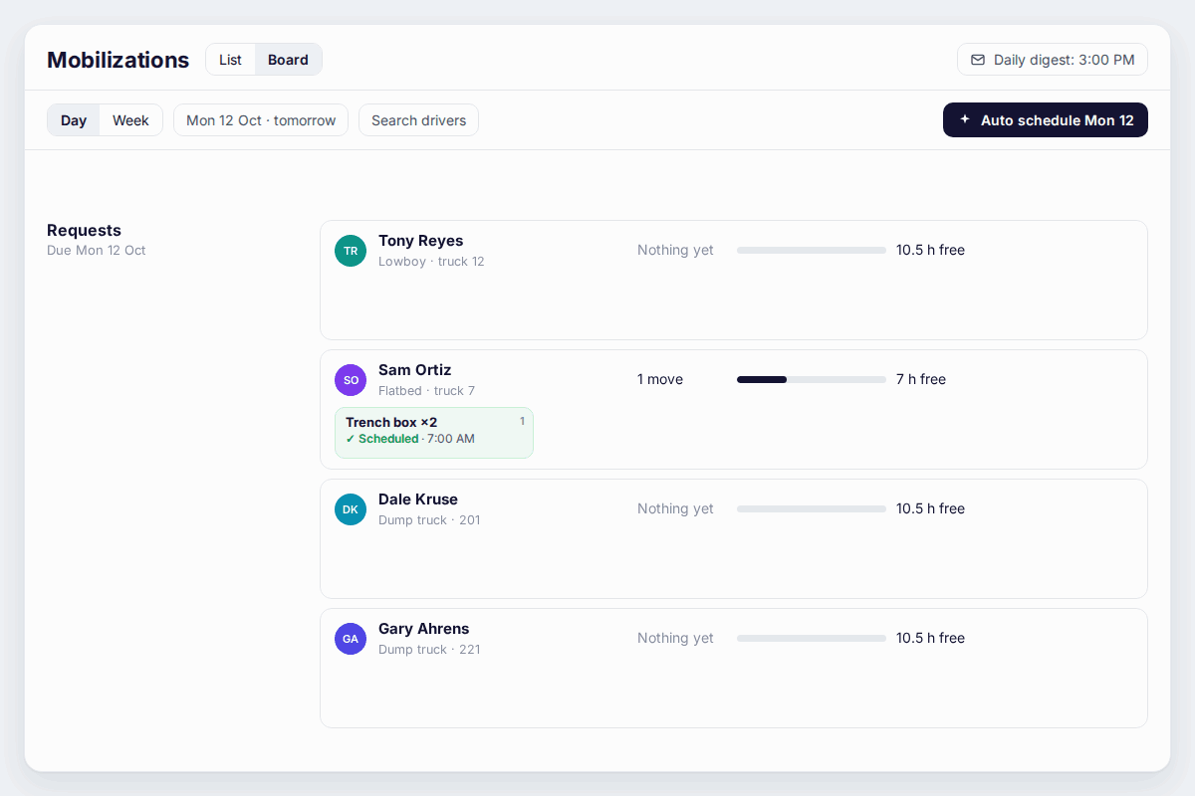The image size is (1195, 796).
Task: Open the Mon 12 Oct date picker
Action: (261, 120)
